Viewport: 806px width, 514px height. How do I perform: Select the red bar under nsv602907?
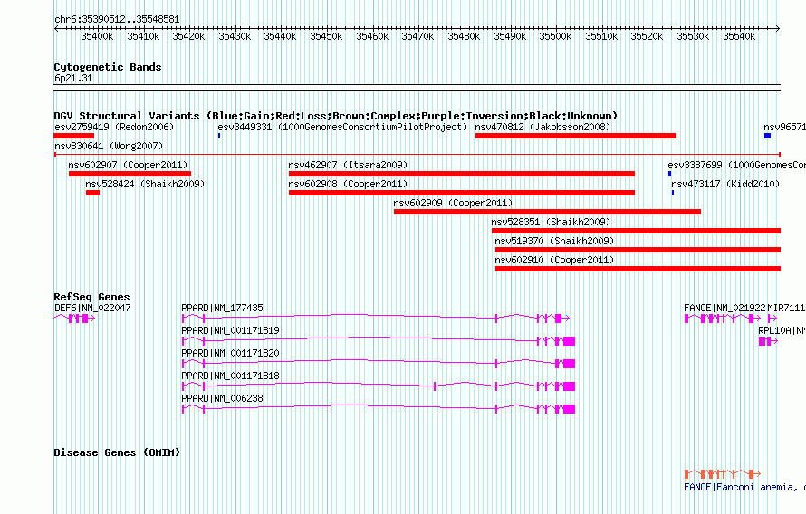[x=130, y=174]
